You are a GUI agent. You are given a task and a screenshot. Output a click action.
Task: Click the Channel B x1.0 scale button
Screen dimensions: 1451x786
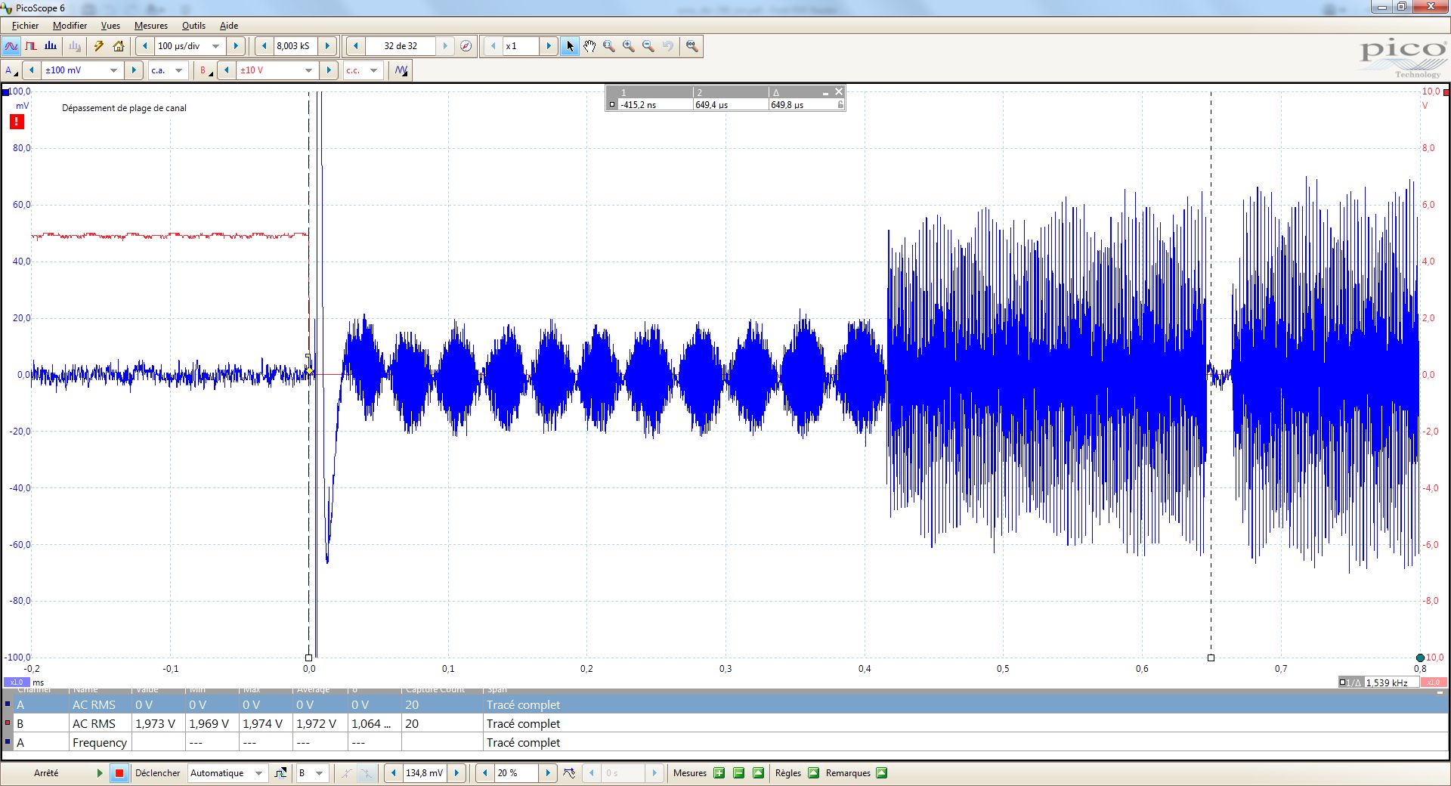coord(1433,682)
